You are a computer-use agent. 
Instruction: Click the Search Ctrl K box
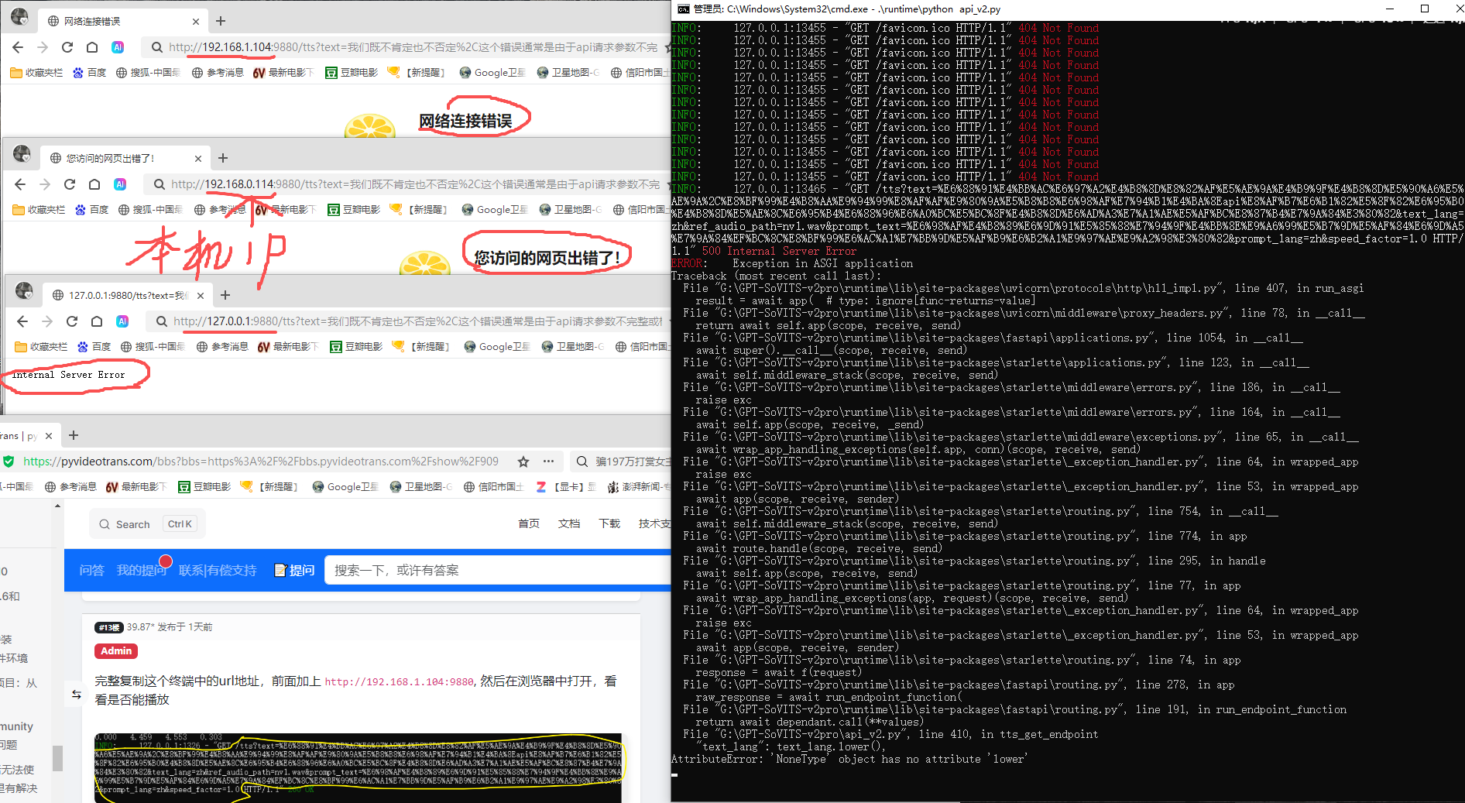click(x=145, y=524)
